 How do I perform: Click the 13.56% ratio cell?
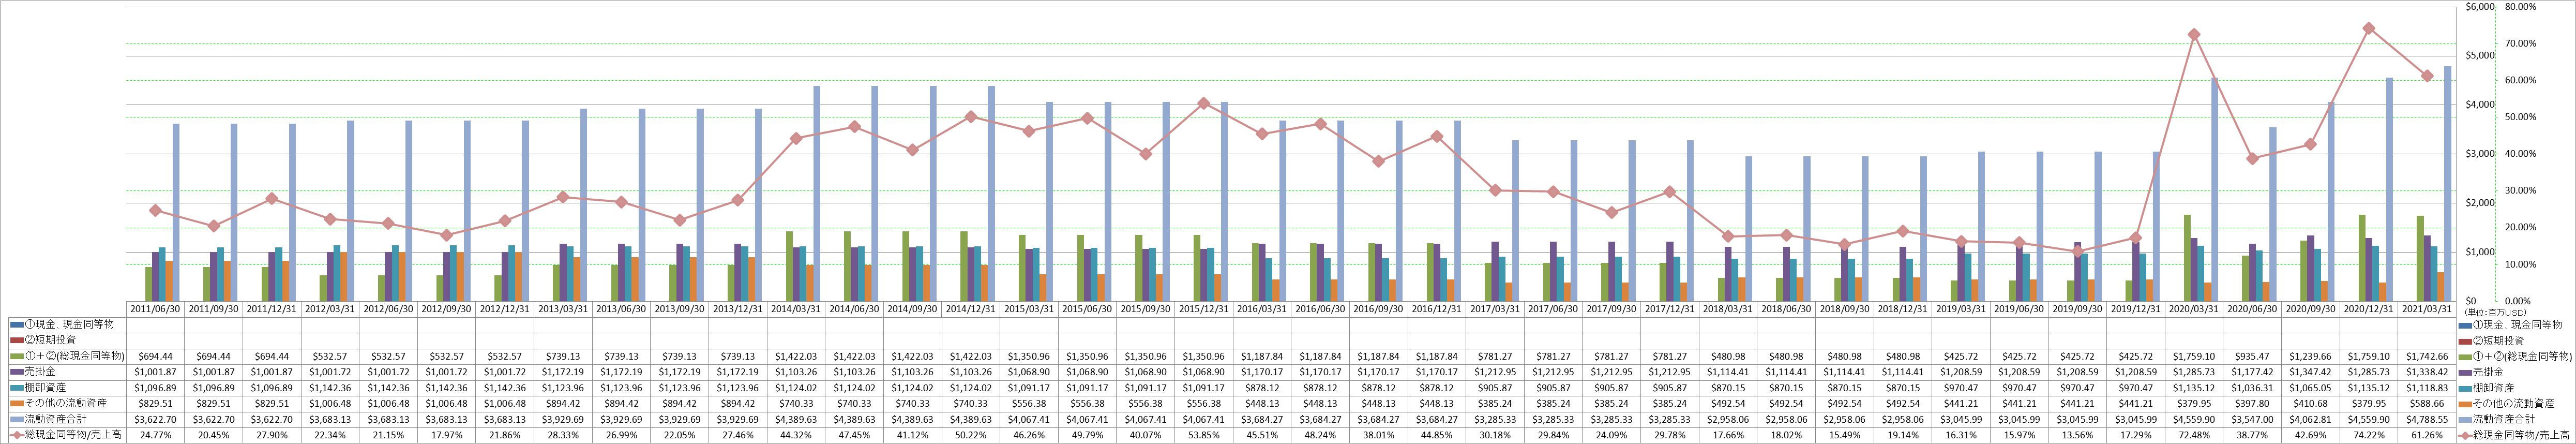click(2077, 435)
